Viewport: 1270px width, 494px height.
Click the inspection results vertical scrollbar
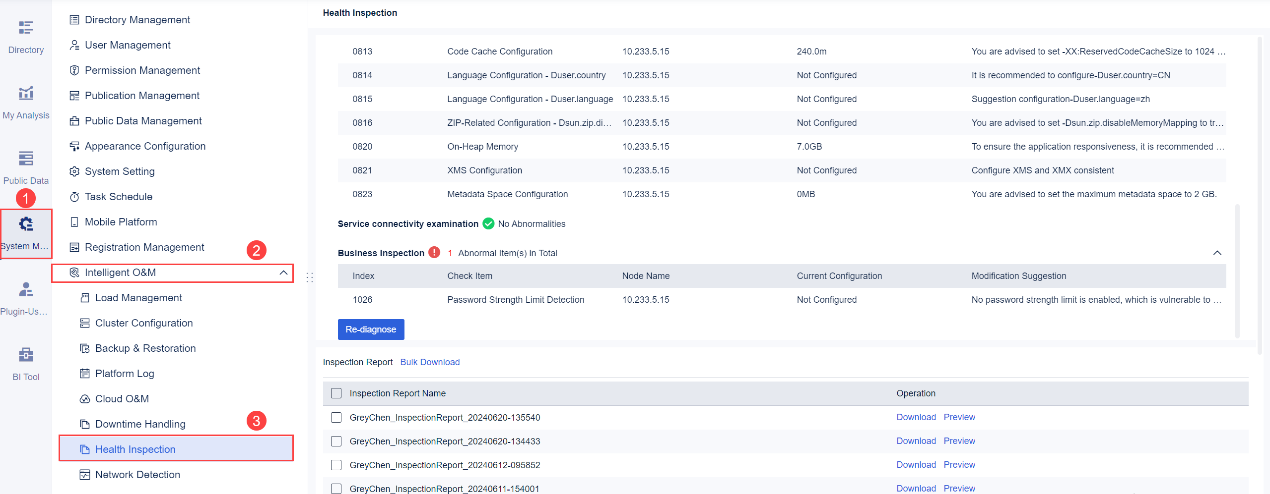tap(1237, 271)
